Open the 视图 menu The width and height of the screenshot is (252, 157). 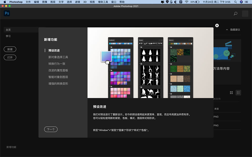click(92, 2)
